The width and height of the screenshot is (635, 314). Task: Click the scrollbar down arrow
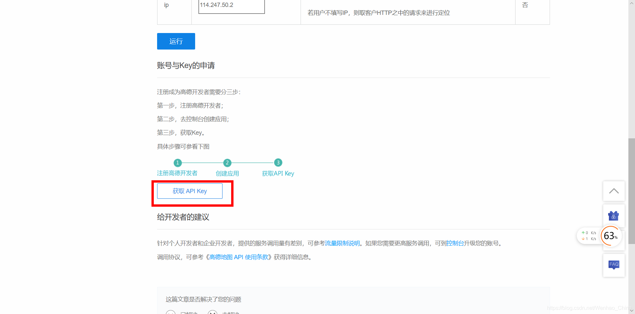632,310
